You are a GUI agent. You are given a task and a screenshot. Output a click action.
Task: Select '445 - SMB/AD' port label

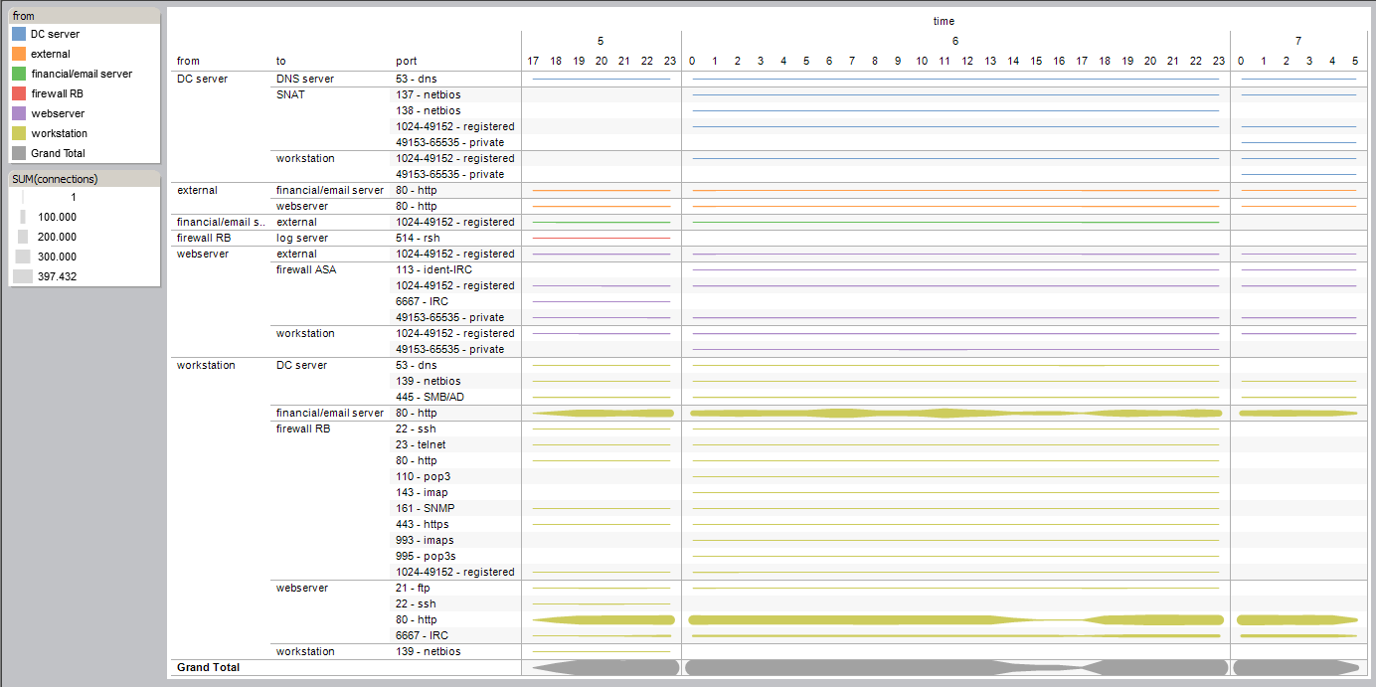429,397
